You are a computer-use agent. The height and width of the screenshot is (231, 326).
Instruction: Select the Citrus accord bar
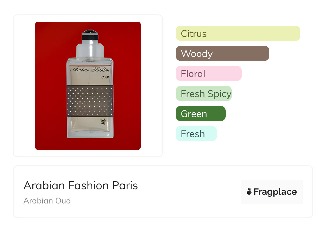238,33
